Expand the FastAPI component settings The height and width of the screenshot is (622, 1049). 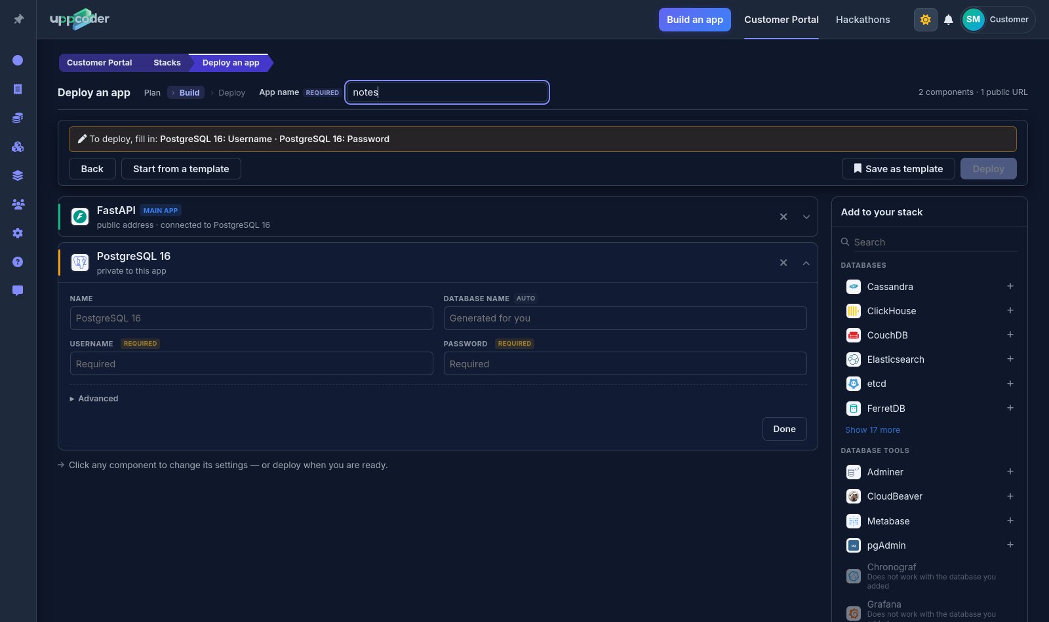(x=806, y=217)
